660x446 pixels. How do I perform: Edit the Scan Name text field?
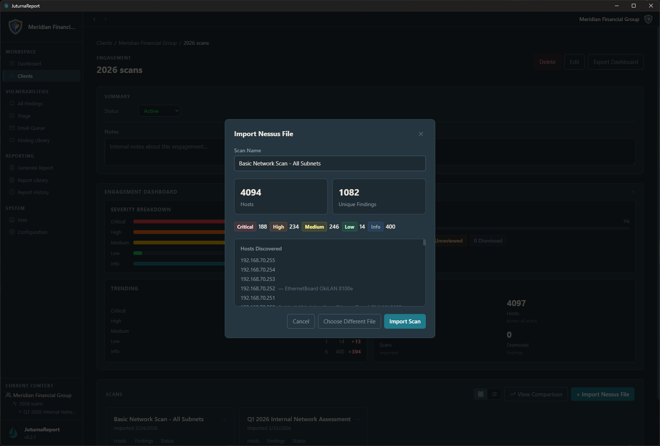coord(330,163)
